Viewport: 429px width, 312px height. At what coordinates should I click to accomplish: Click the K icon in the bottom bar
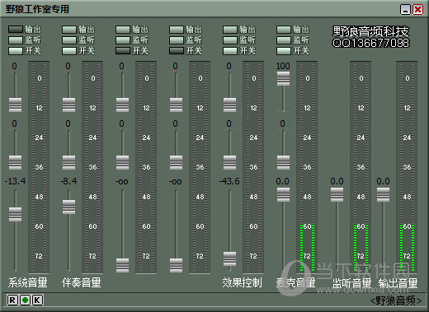click(x=38, y=300)
